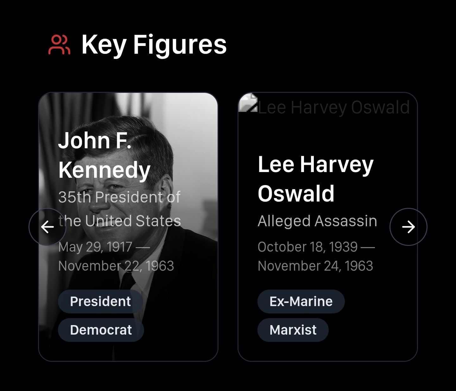Select the Ex-Marine tag on Oswald's card
The image size is (456, 391).
click(x=301, y=301)
